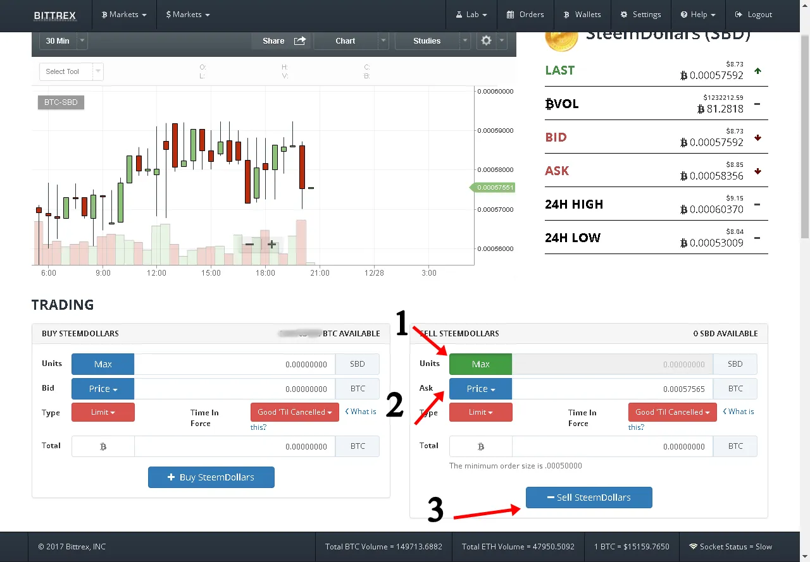Open the Settings page
The width and height of the screenshot is (810, 562).
pyautogui.click(x=640, y=15)
